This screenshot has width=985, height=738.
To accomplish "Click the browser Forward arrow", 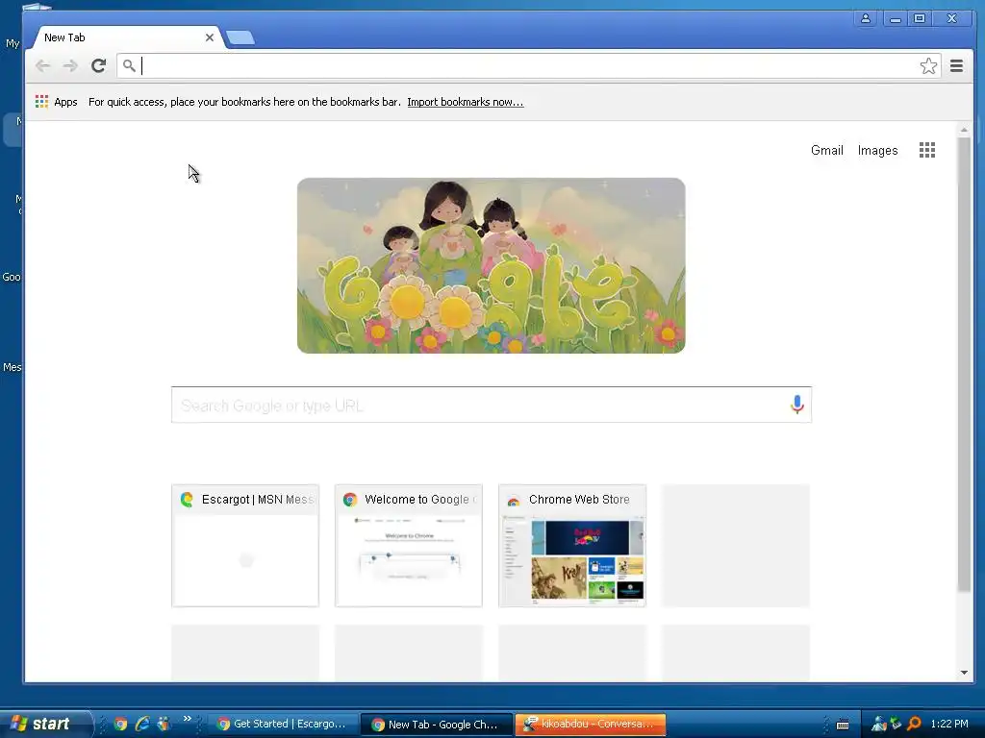I will (x=70, y=66).
